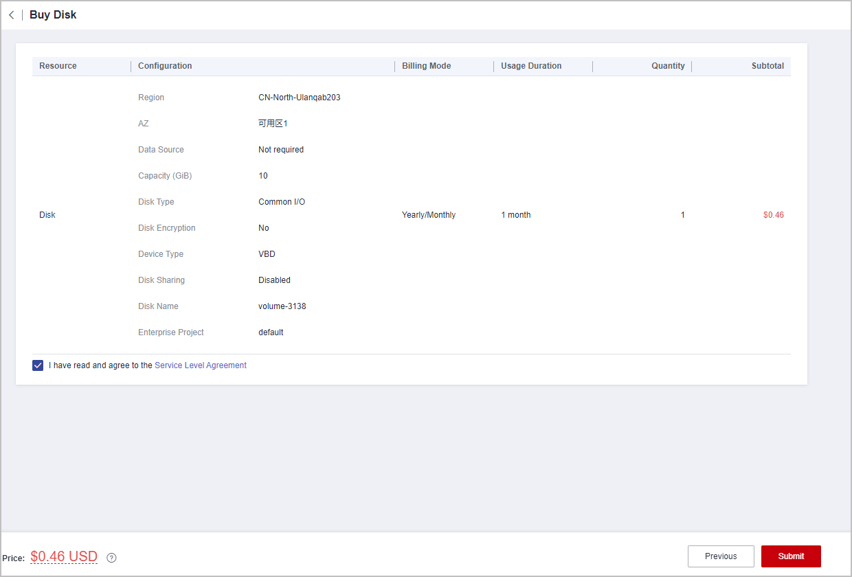Click the Resource column header
The width and height of the screenshot is (852, 577).
(x=58, y=66)
